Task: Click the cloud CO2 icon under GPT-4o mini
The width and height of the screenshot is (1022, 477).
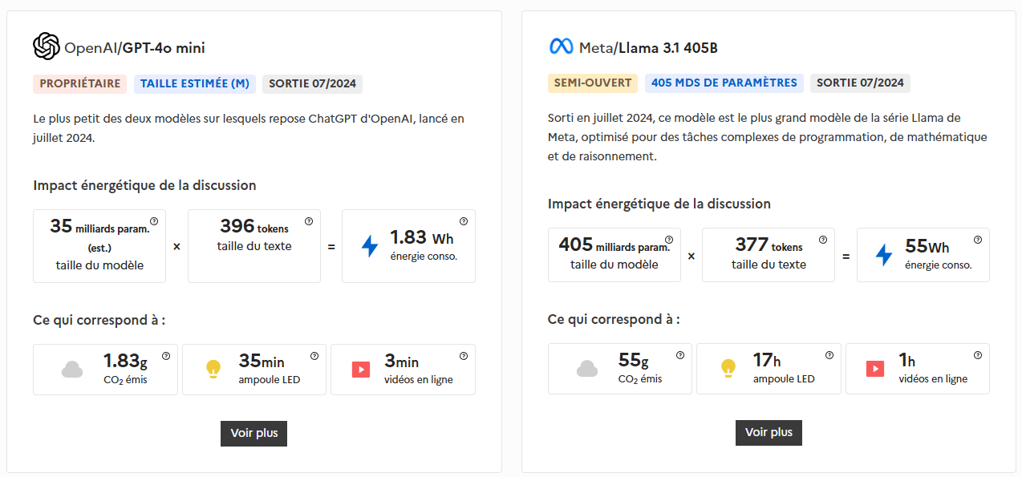Action: point(72,370)
